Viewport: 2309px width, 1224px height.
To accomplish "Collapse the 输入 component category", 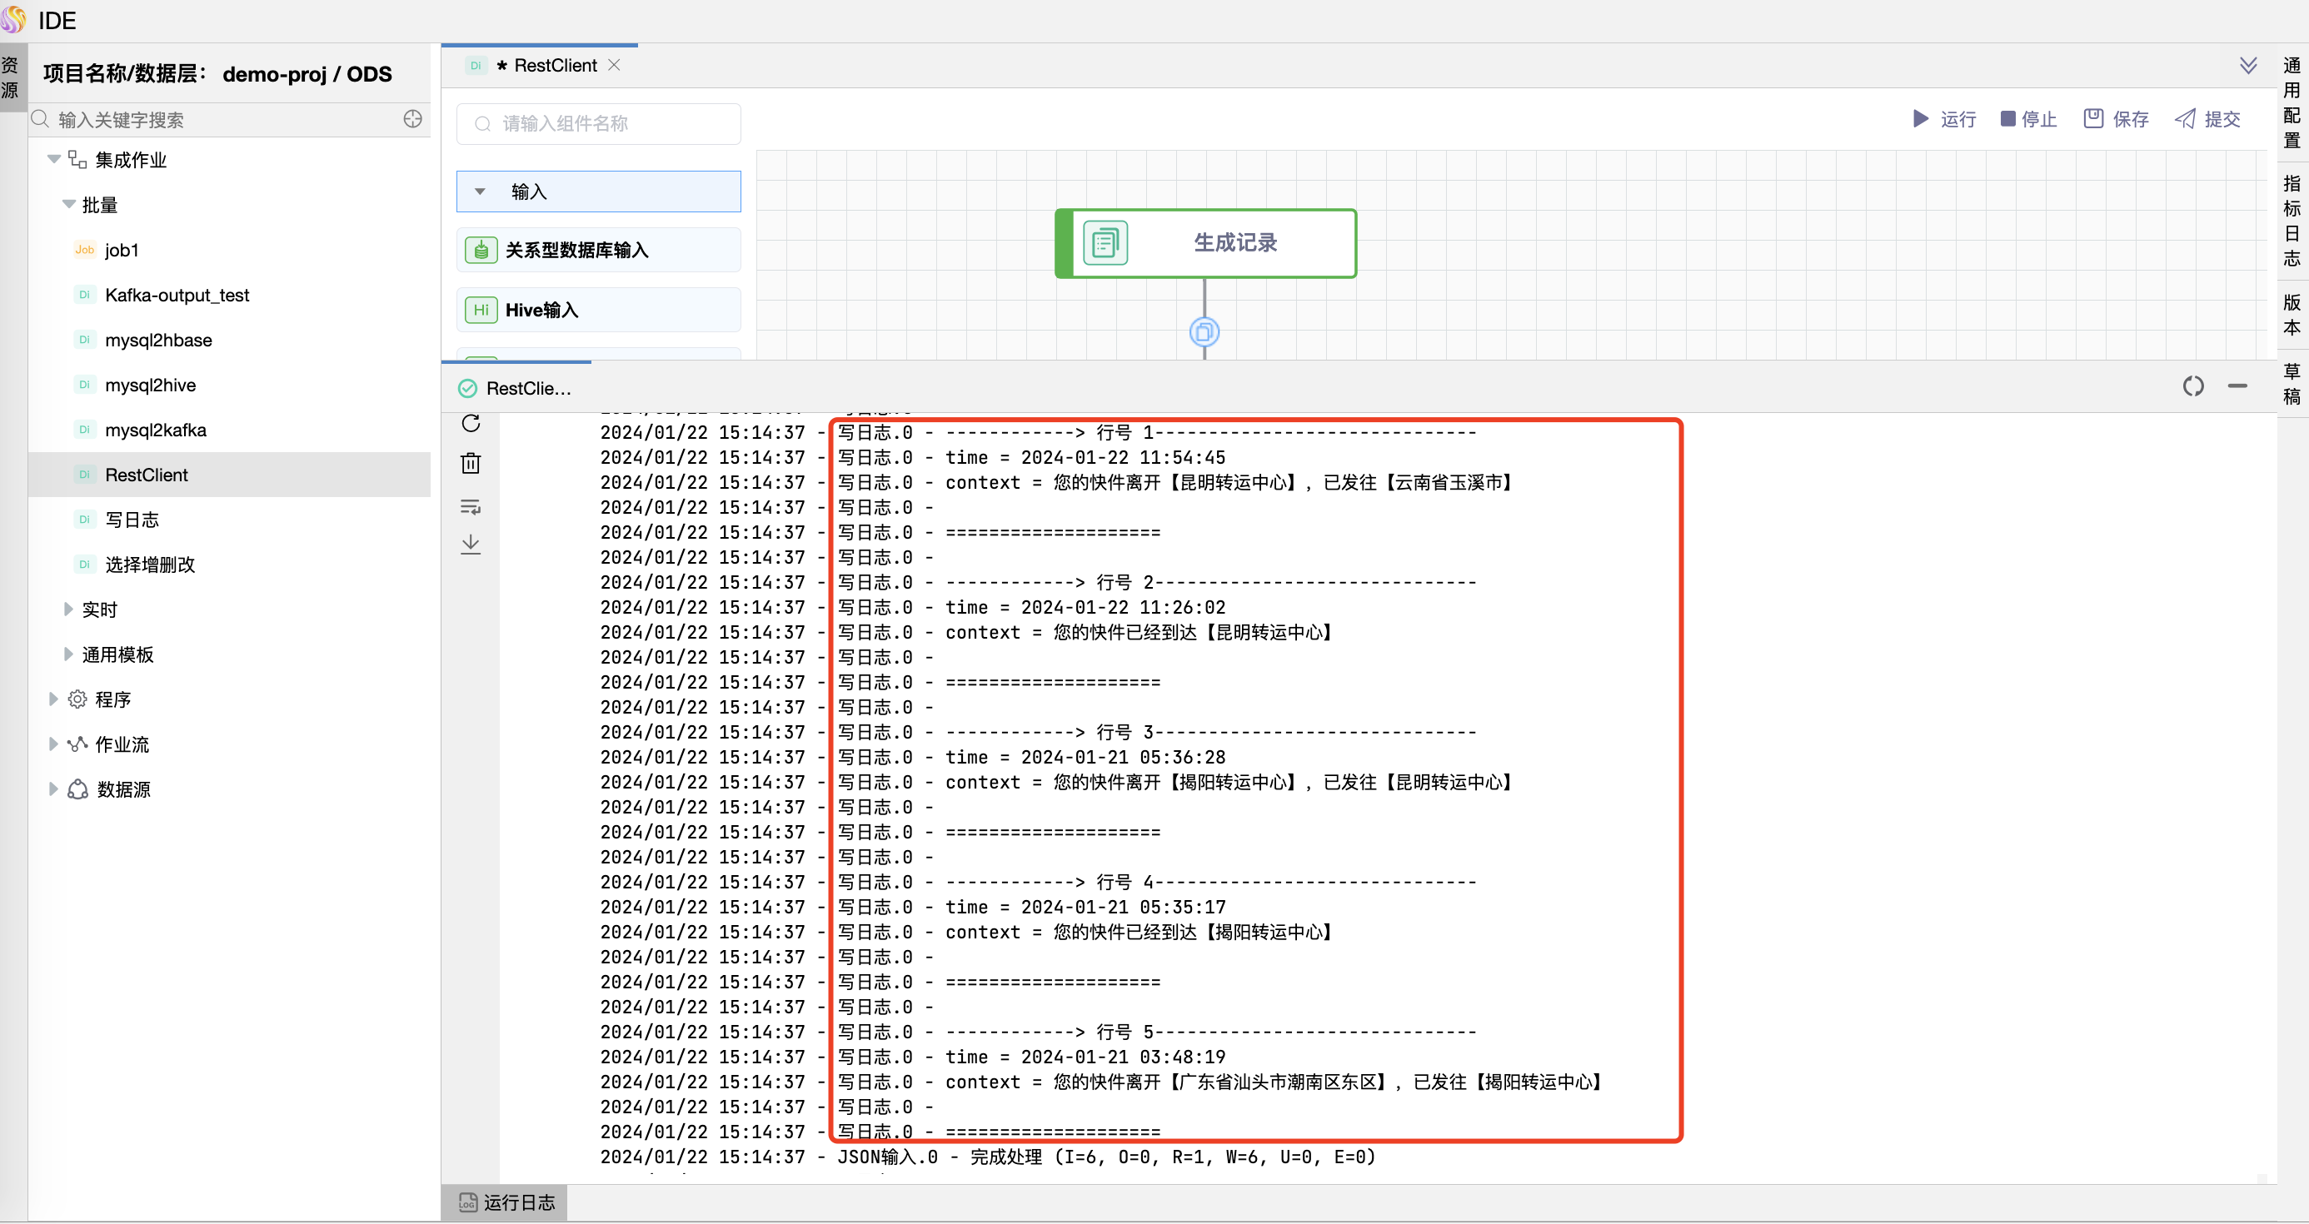I will click(481, 191).
